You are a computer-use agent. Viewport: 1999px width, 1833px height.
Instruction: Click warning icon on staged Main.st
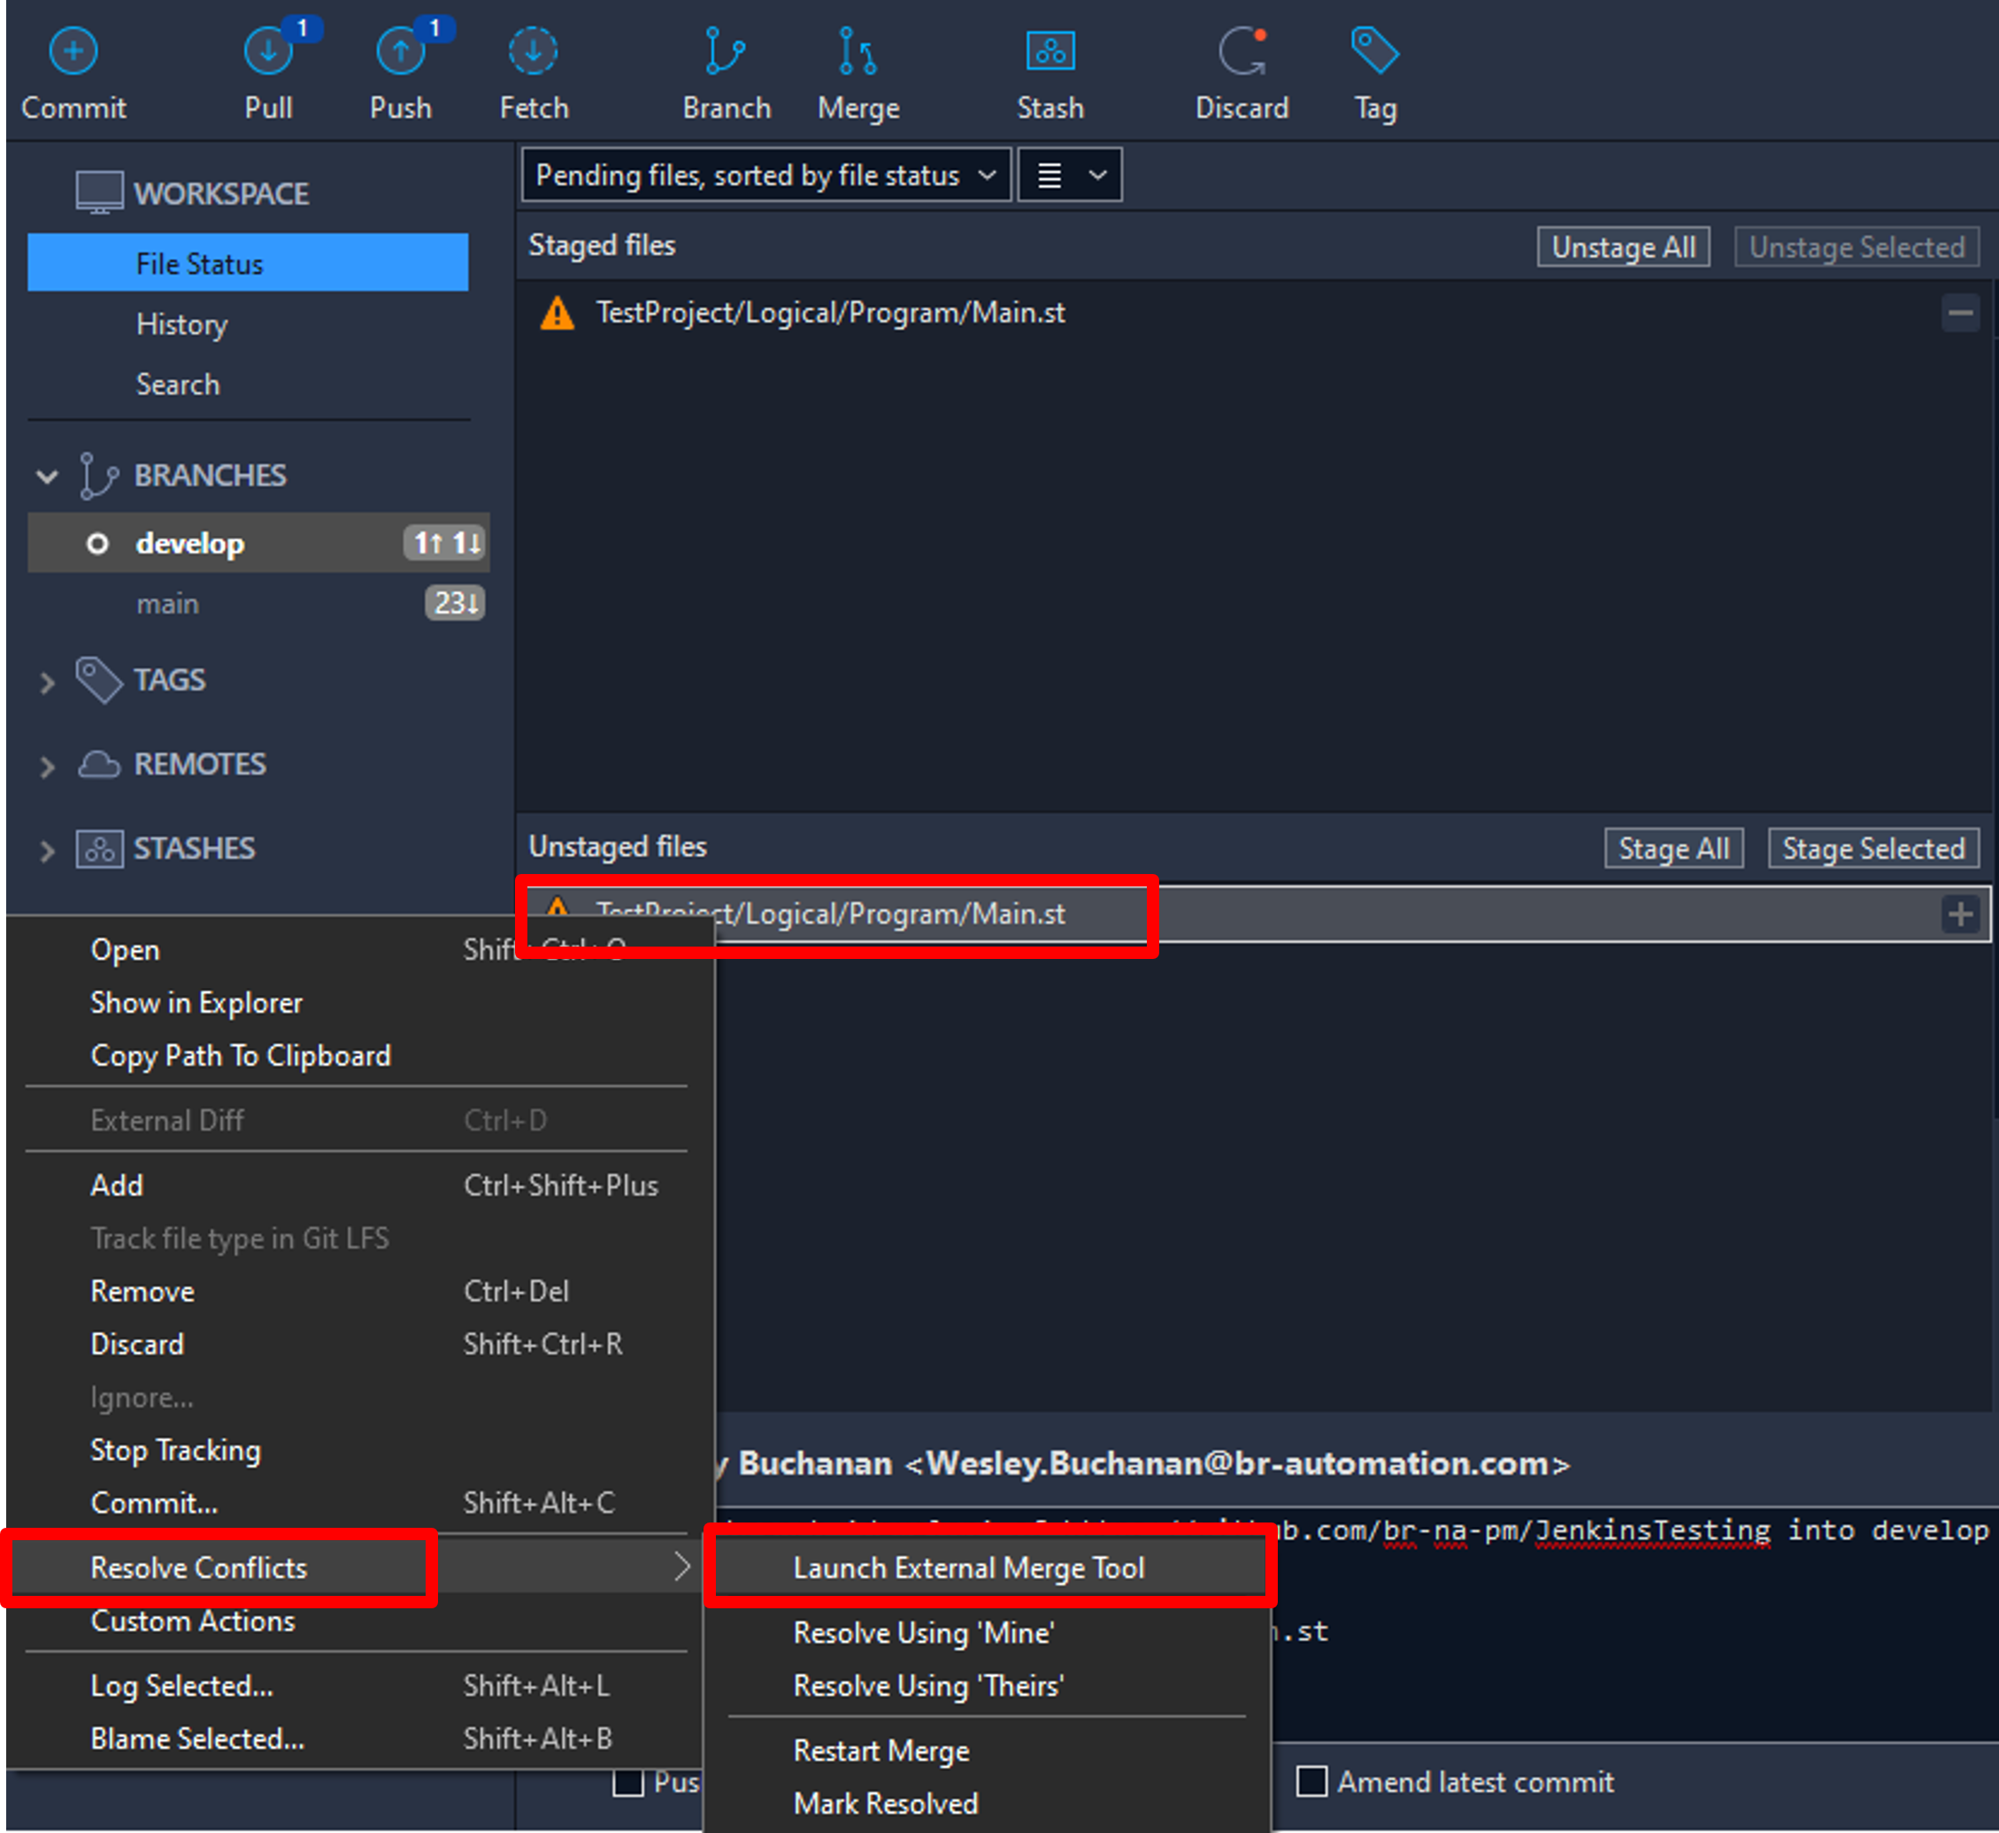click(x=557, y=313)
